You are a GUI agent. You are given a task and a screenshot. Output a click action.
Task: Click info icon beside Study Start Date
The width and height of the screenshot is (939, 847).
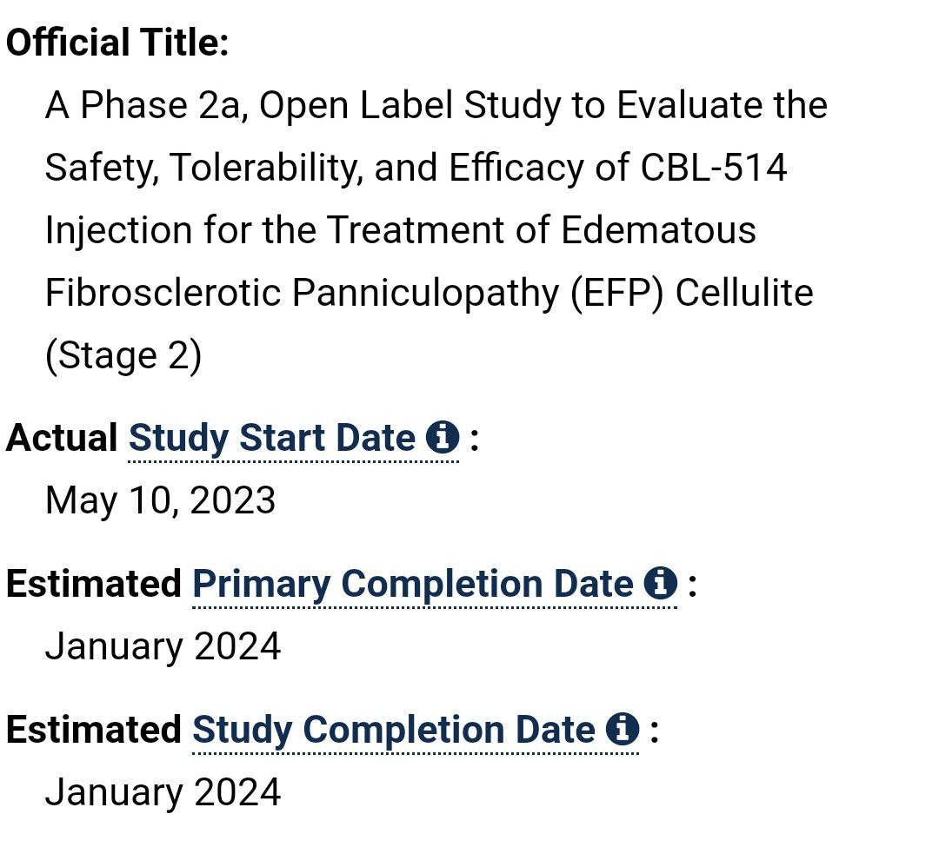click(443, 437)
